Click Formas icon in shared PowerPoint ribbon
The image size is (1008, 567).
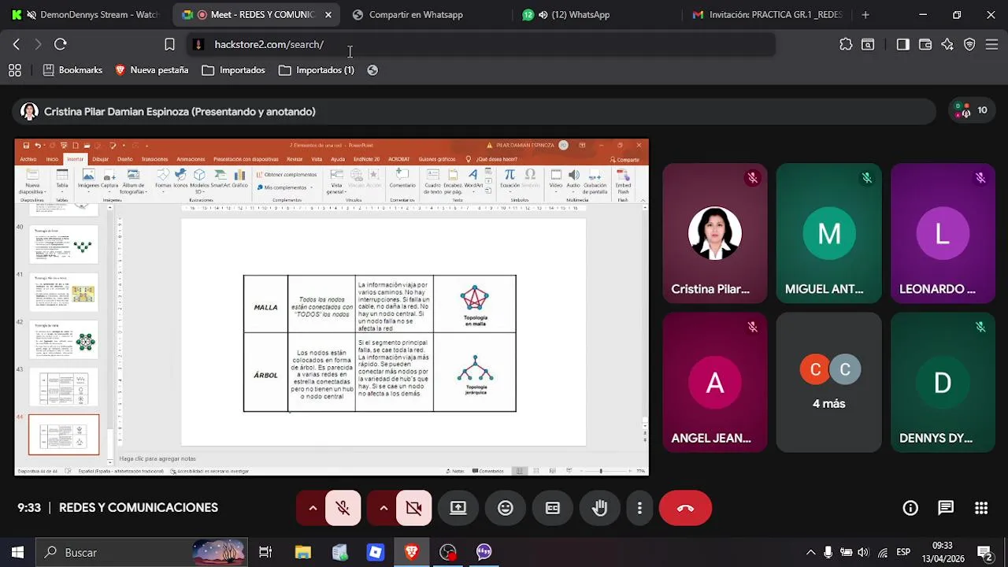tap(163, 180)
